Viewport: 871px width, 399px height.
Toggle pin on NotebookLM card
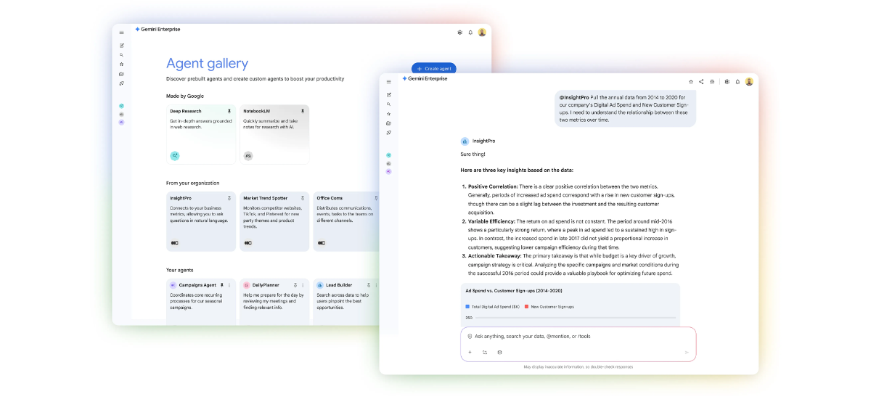pos(303,111)
